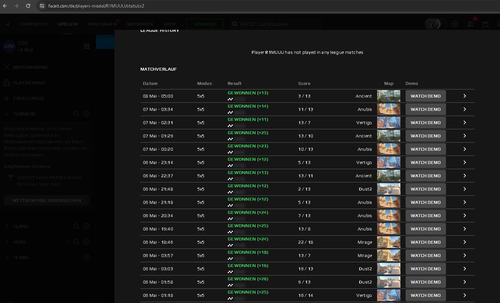
Task: Click the '22 / 18' score cell
Action: (306, 242)
